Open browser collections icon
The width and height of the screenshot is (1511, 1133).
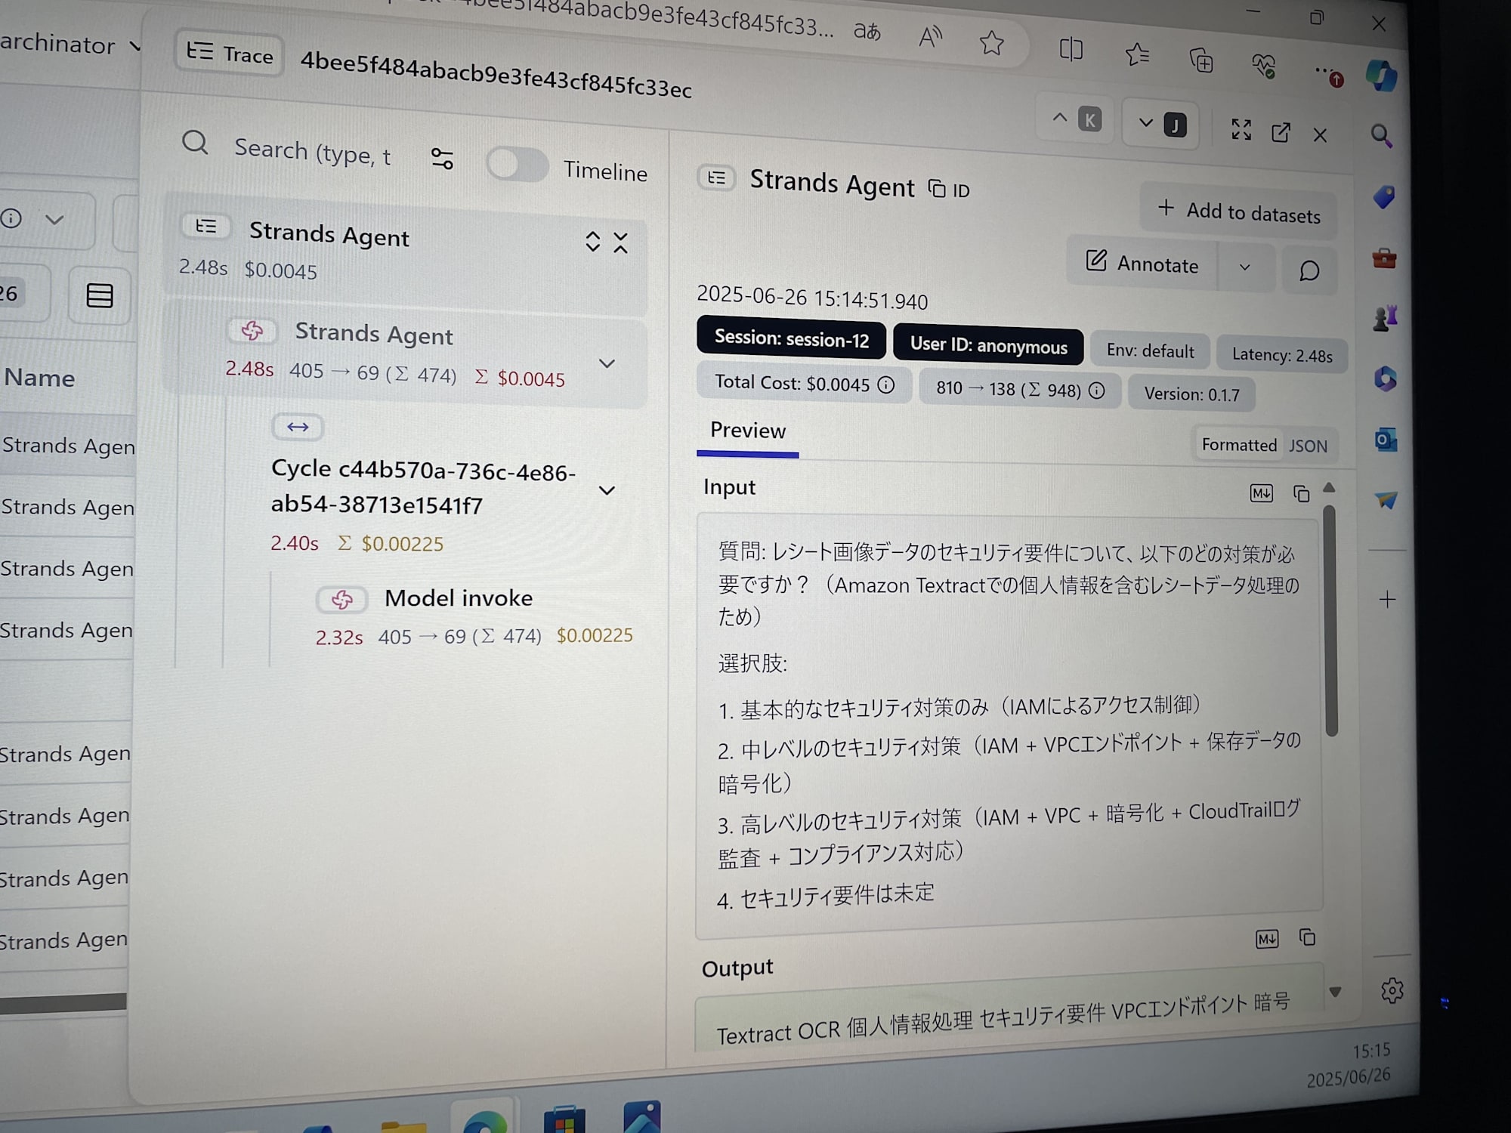[1200, 60]
